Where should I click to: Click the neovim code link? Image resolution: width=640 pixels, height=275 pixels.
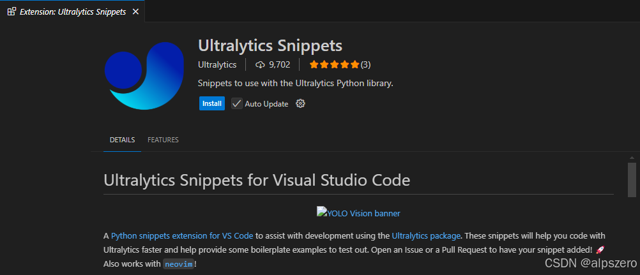[178, 264]
